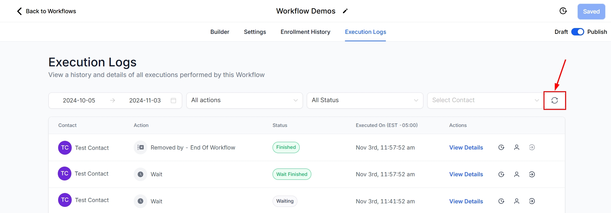This screenshot has height=213, width=611.
Task: Click Back to Workflows
Action: point(47,11)
